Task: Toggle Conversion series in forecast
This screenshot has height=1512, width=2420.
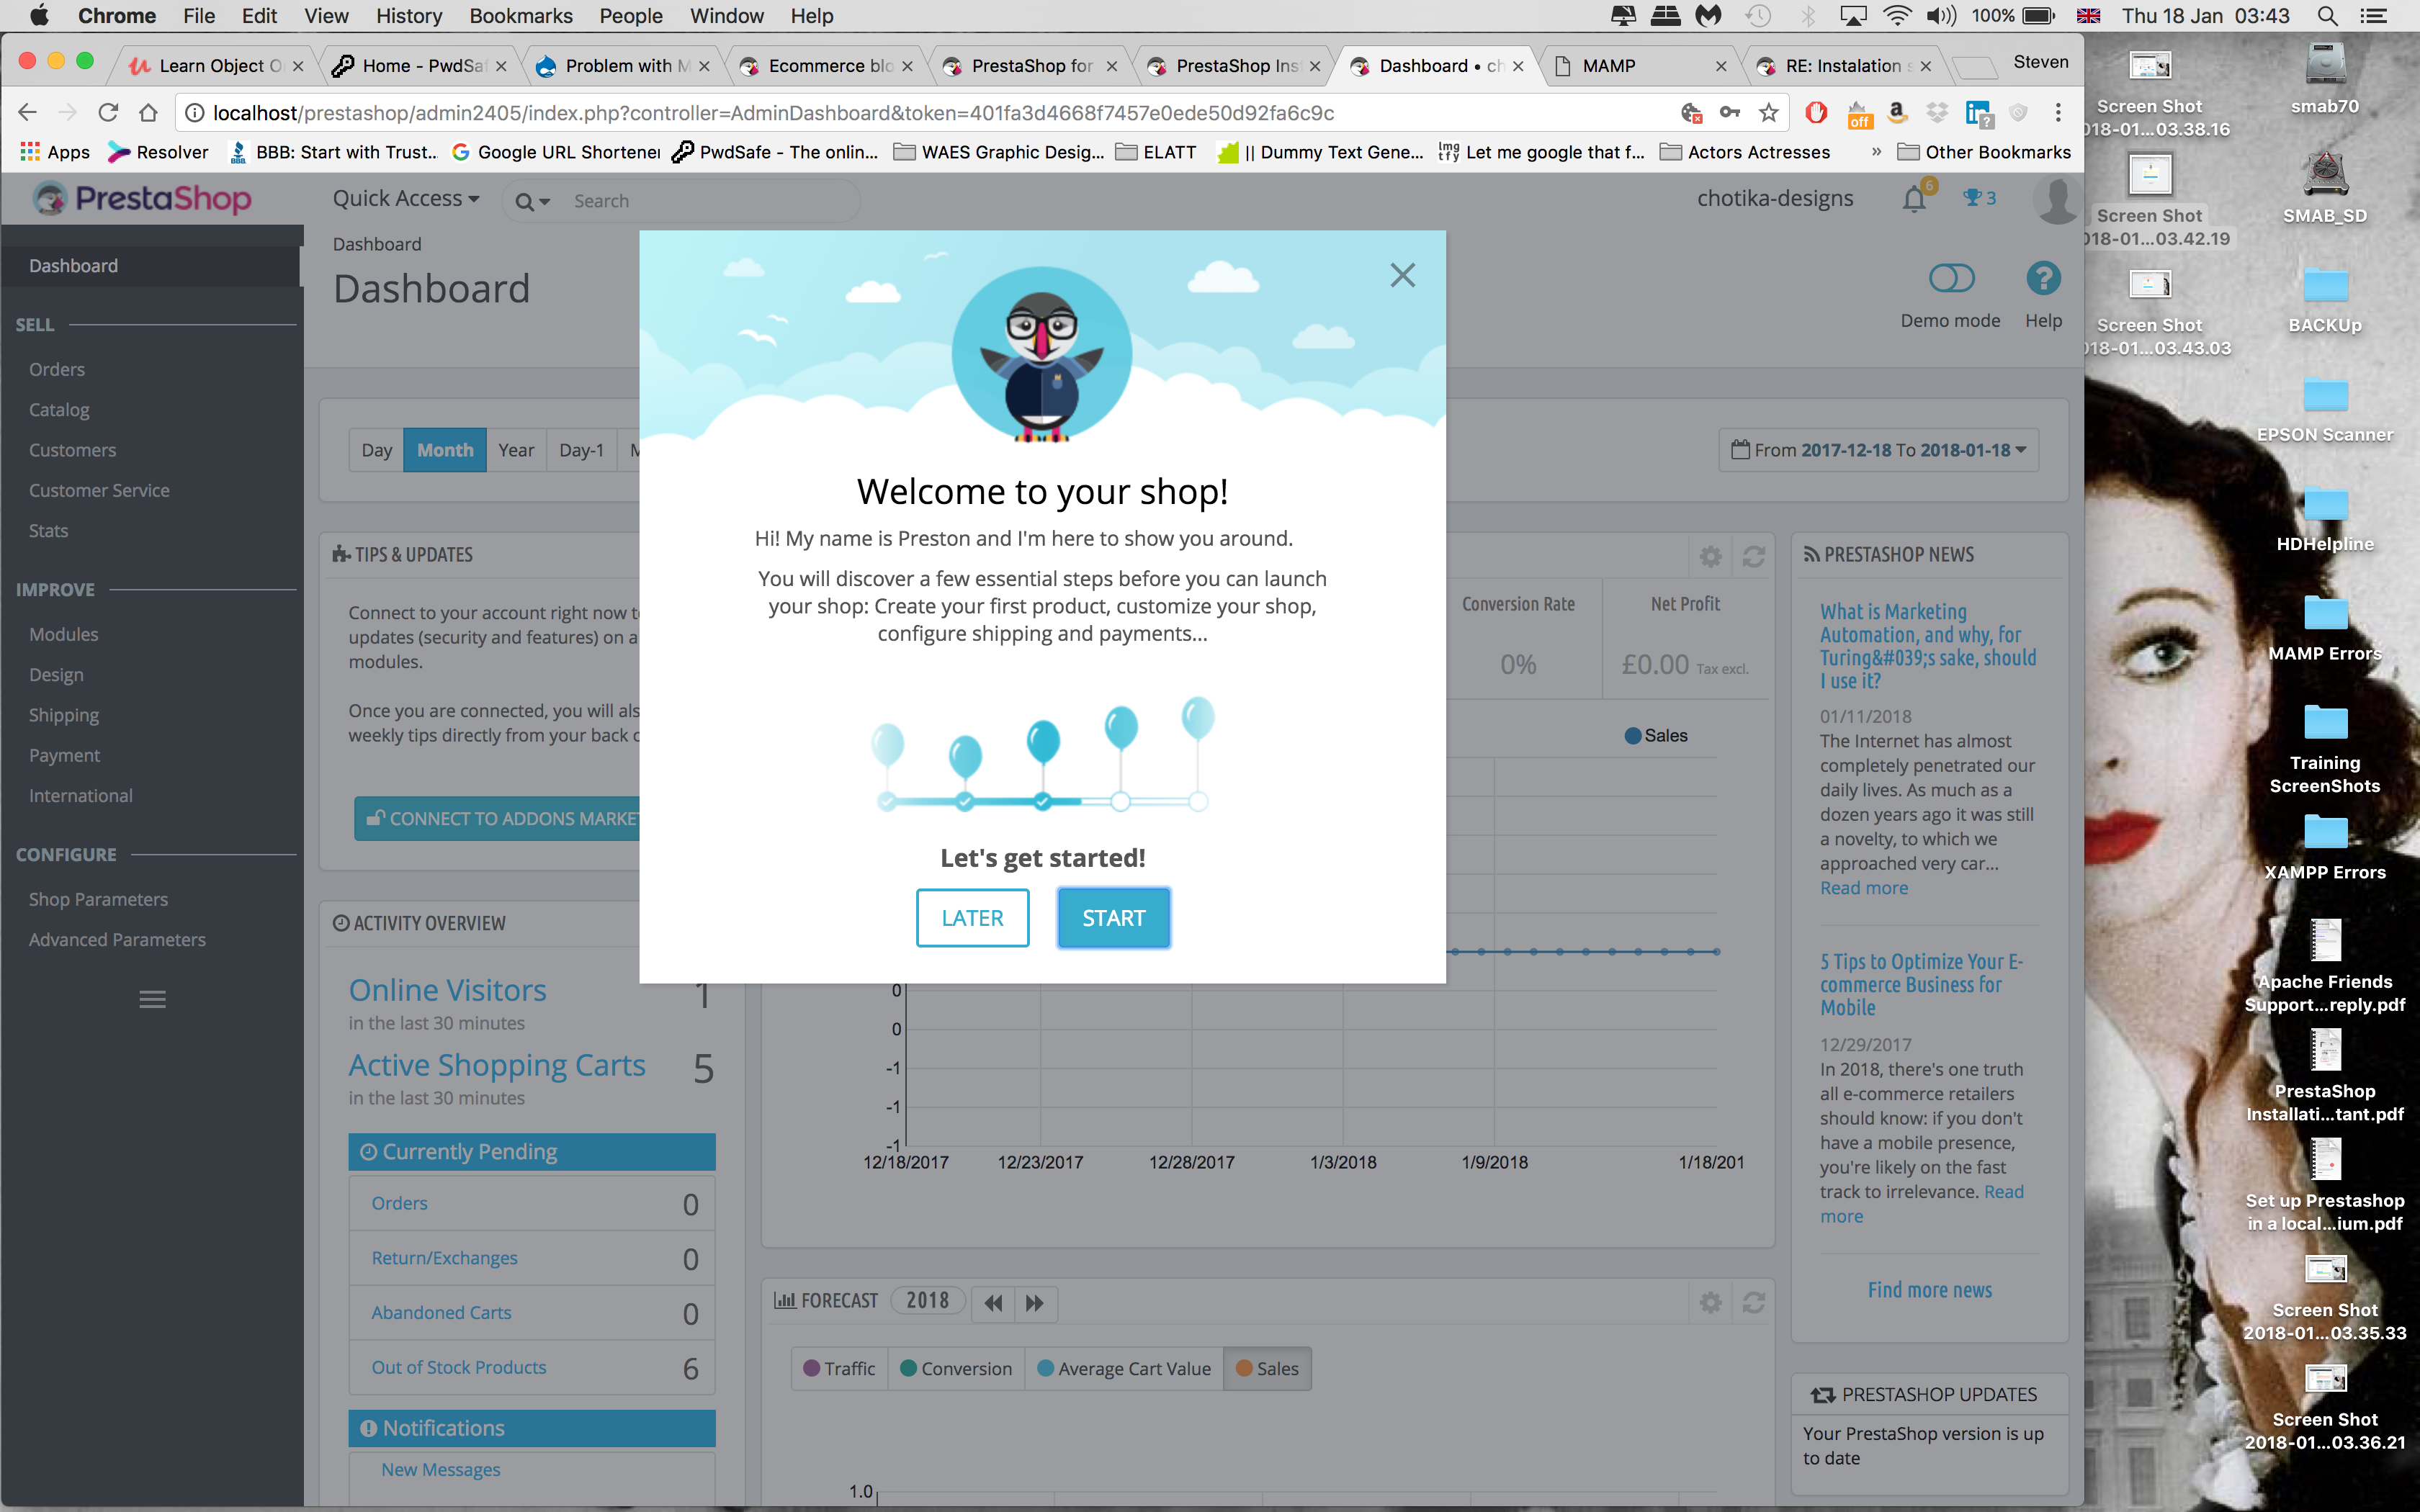Action: (956, 1368)
